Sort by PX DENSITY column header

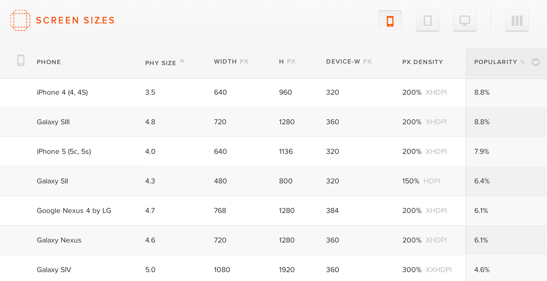pyautogui.click(x=422, y=62)
